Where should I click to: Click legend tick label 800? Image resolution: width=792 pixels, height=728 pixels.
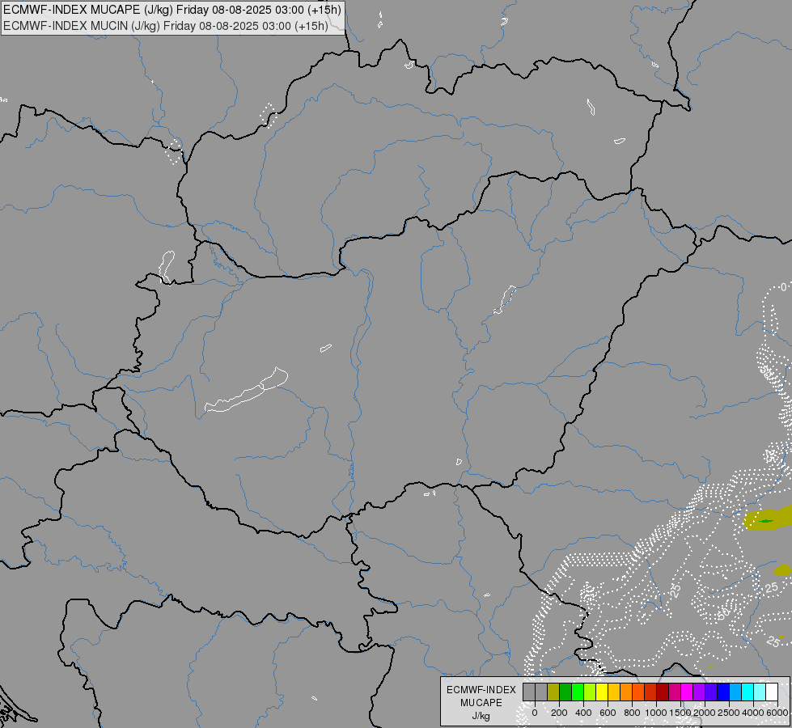pos(632,713)
